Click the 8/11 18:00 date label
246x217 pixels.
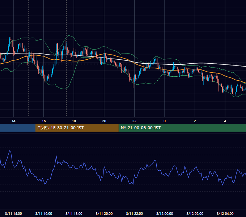[74, 213]
